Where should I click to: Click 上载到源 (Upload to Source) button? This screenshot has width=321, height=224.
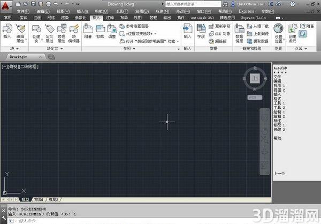pyautogui.click(x=258, y=34)
